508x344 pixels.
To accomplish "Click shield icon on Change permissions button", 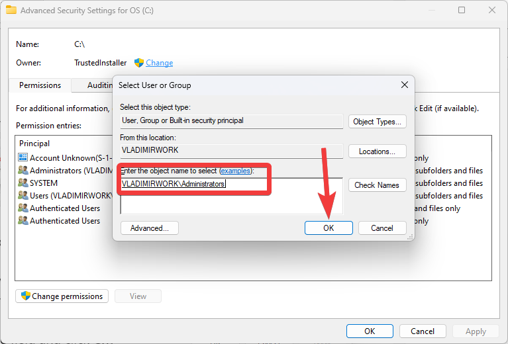I will [25, 296].
